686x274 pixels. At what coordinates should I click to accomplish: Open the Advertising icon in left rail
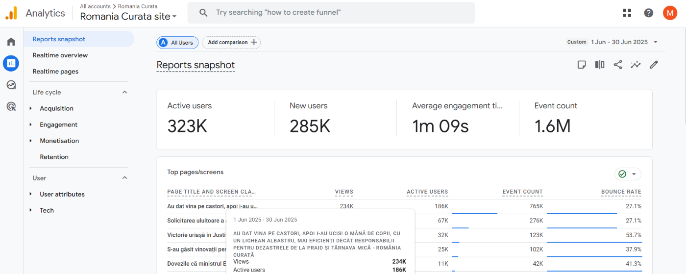click(11, 106)
